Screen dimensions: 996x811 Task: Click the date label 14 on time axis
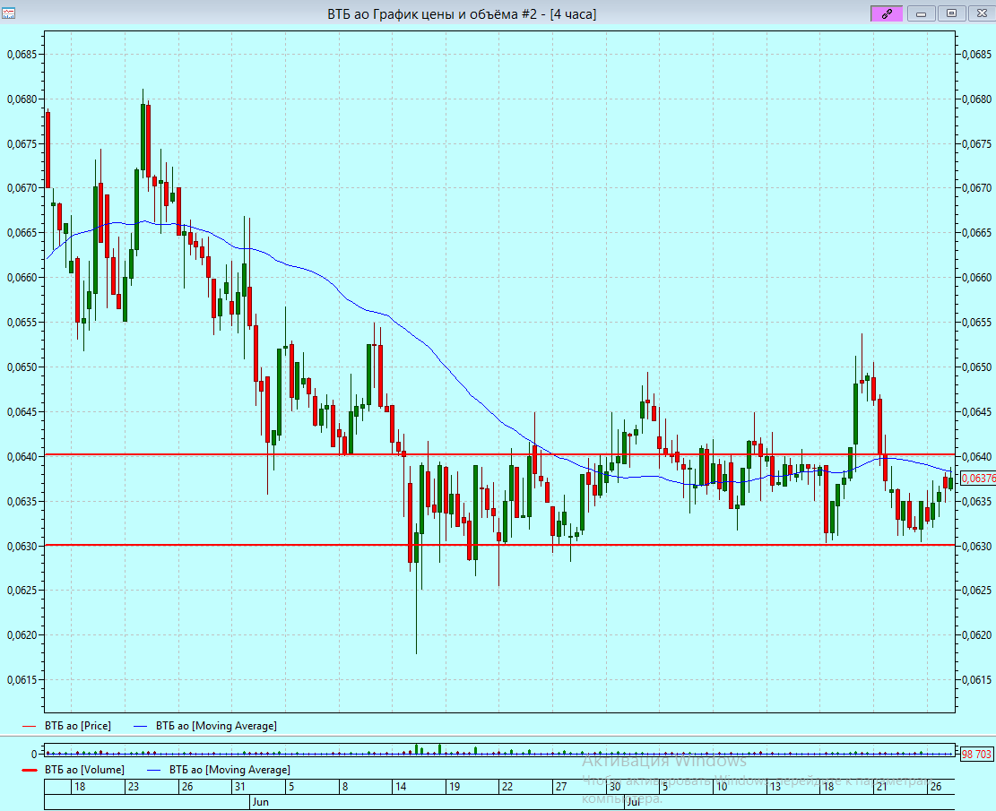point(400,787)
